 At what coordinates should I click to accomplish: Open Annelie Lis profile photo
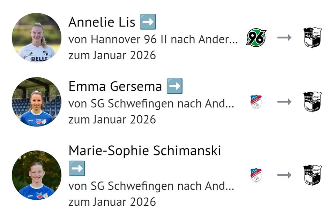pyautogui.click(x=36, y=38)
